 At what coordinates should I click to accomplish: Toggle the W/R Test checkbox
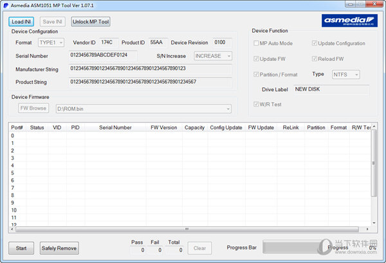tap(256, 104)
